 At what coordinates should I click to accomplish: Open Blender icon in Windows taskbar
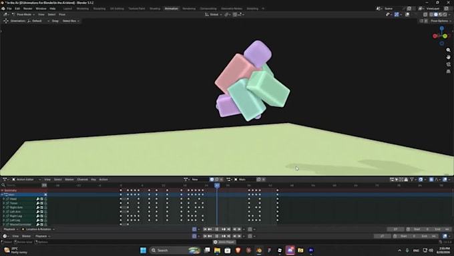click(x=259, y=250)
